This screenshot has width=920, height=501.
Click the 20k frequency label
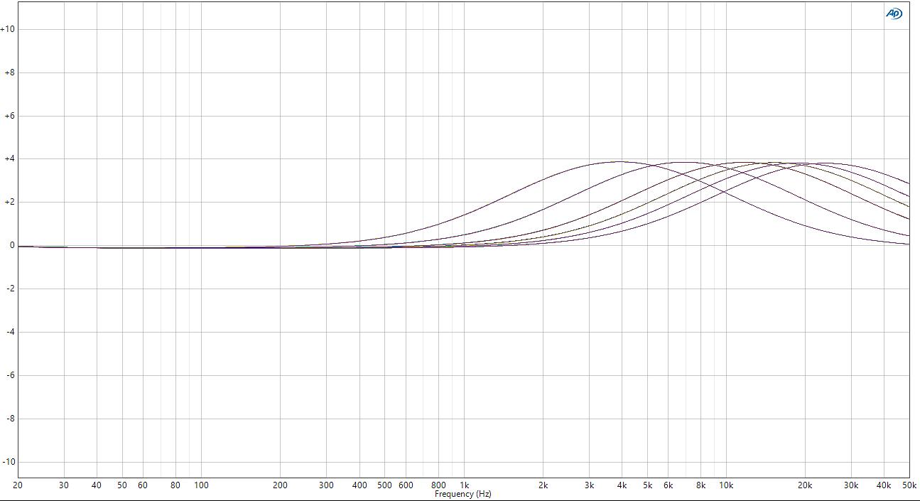coord(805,485)
